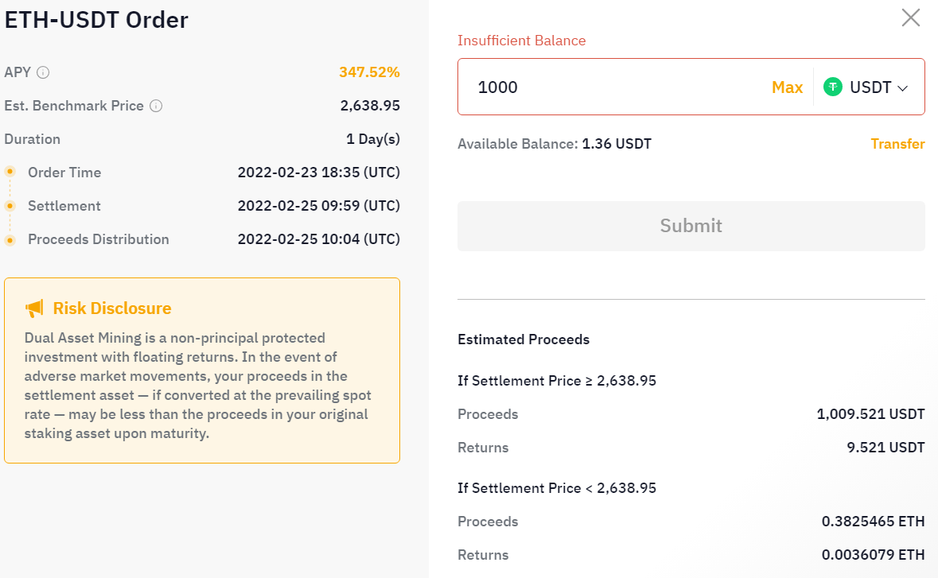Click the Est. Benchmark Price info icon

[x=156, y=106]
